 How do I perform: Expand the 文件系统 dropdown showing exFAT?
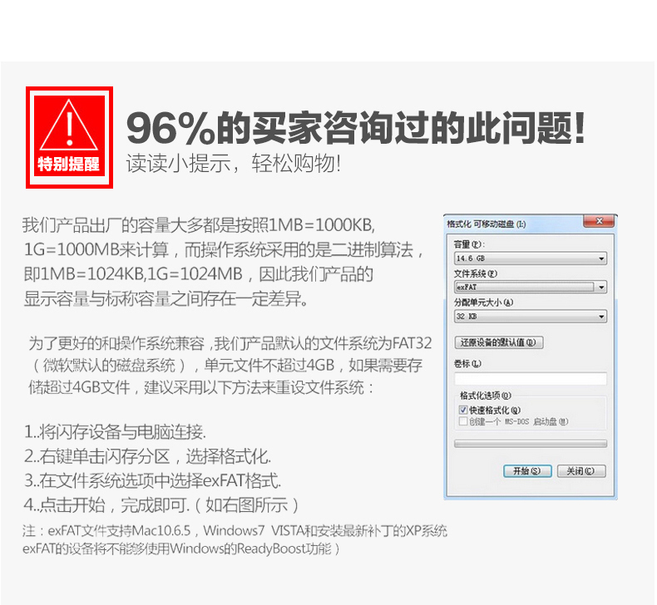point(530,288)
